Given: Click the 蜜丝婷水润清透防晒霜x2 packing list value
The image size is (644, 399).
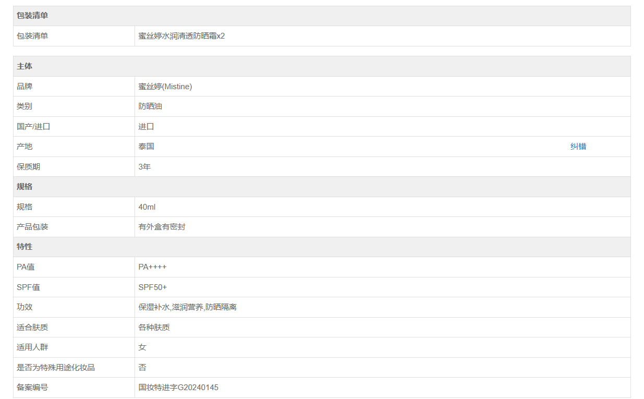Looking at the screenshot, I should (x=181, y=36).
